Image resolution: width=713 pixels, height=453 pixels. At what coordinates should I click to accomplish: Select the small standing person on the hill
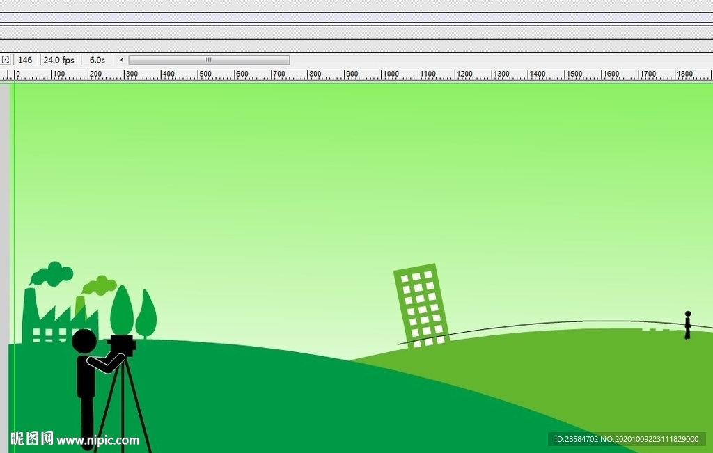click(687, 325)
